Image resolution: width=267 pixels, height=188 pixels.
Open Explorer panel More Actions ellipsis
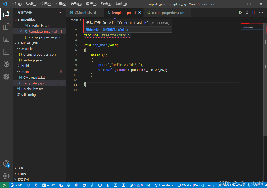pos(60,13)
